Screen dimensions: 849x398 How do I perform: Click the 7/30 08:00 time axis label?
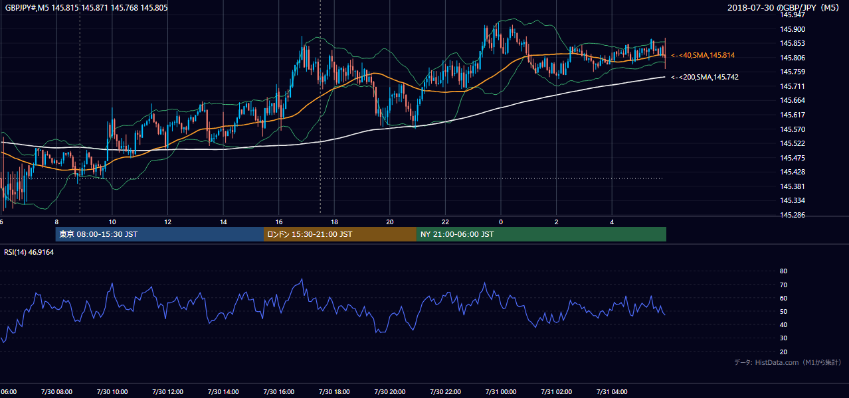pos(56,391)
